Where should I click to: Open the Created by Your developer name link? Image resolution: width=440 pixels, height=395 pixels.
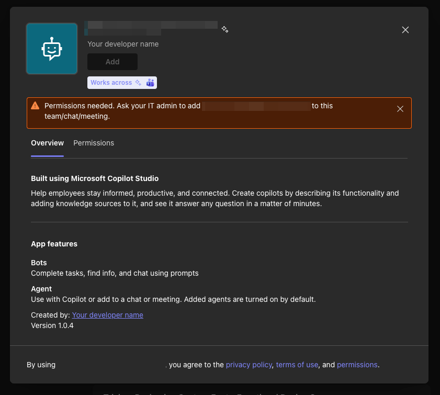pos(107,315)
